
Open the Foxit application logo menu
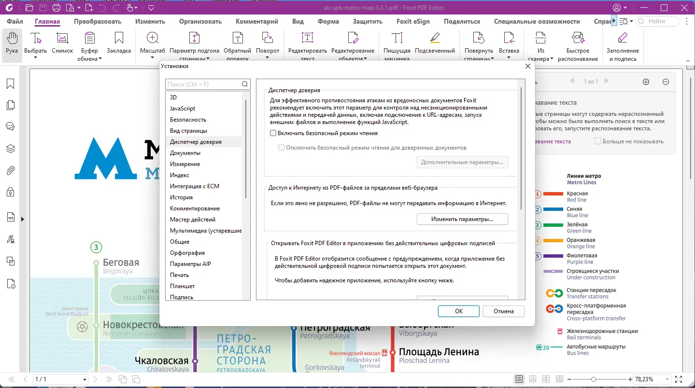9,8
